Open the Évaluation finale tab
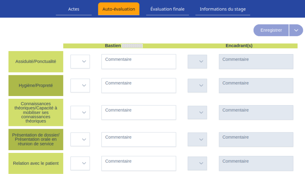 167,9
